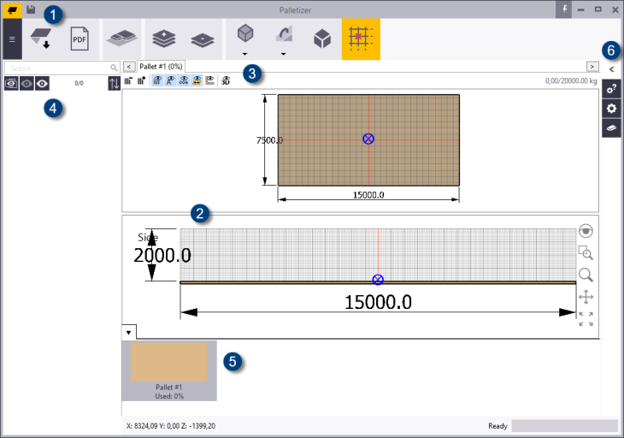Click the import pallet icon with down arrow
The width and height of the screenshot is (624, 438).
[40, 38]
